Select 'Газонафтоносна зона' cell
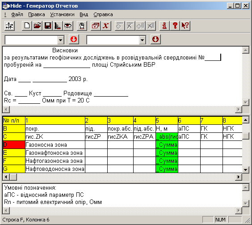Screen dimensions: 252x225 tap(55, 153)
